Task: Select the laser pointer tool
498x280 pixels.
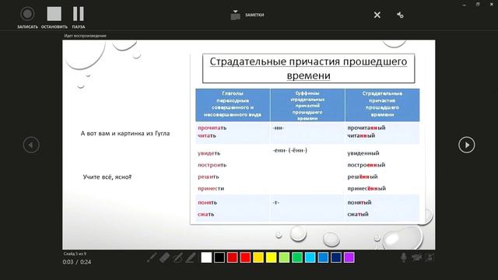Action: (152, 257)
